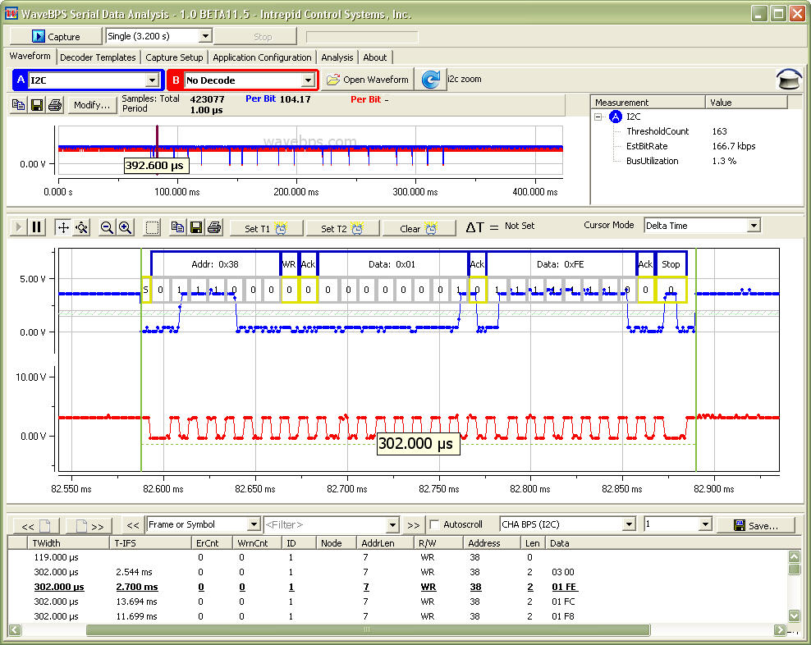Select the pan (four-arrow) cursor tool
This screenshot has width=811, height=645.
(63, 227)
